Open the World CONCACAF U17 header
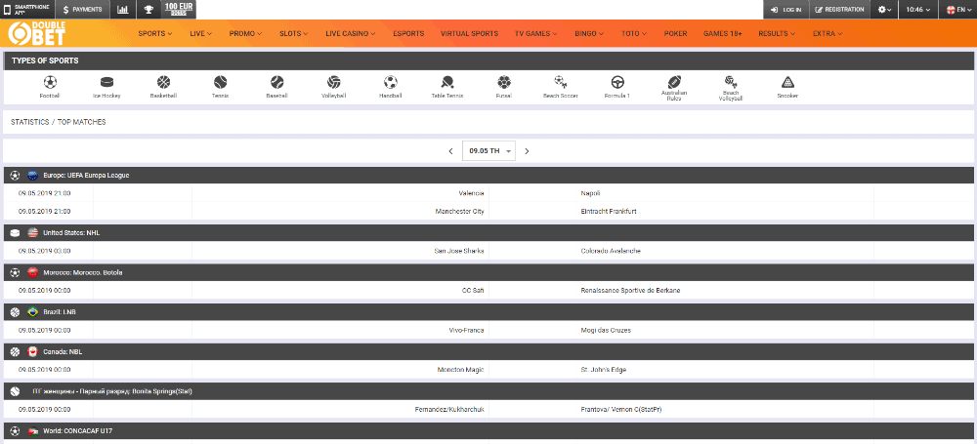Image resolution: width=977 pixels, height=444 pixels. click(x=488, y=431)
